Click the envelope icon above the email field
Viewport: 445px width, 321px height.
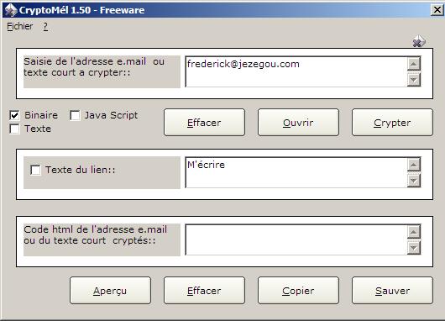419,41
